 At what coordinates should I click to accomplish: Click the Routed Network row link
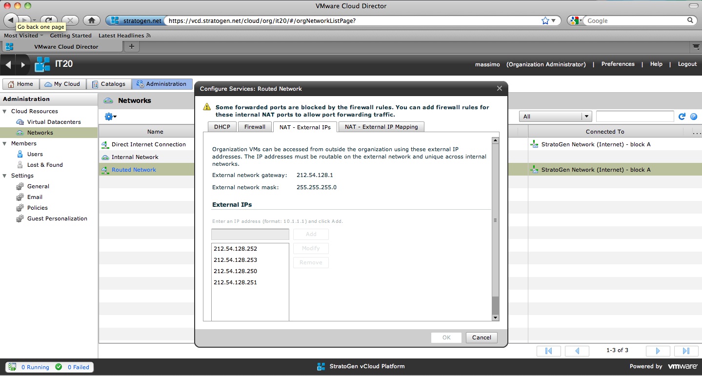pos(134,170)
